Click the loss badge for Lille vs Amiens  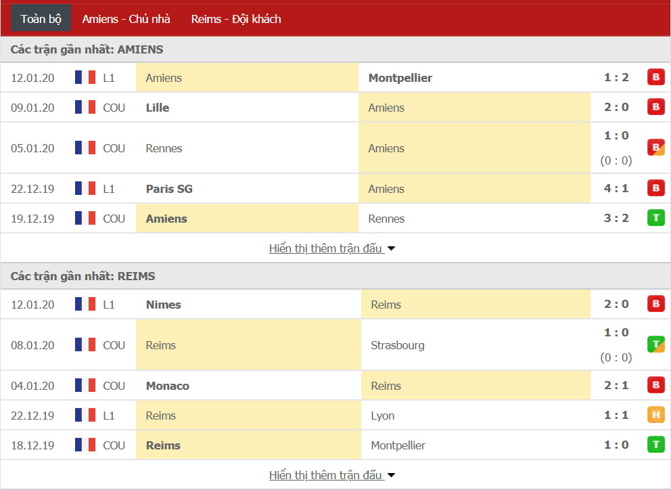655,107
